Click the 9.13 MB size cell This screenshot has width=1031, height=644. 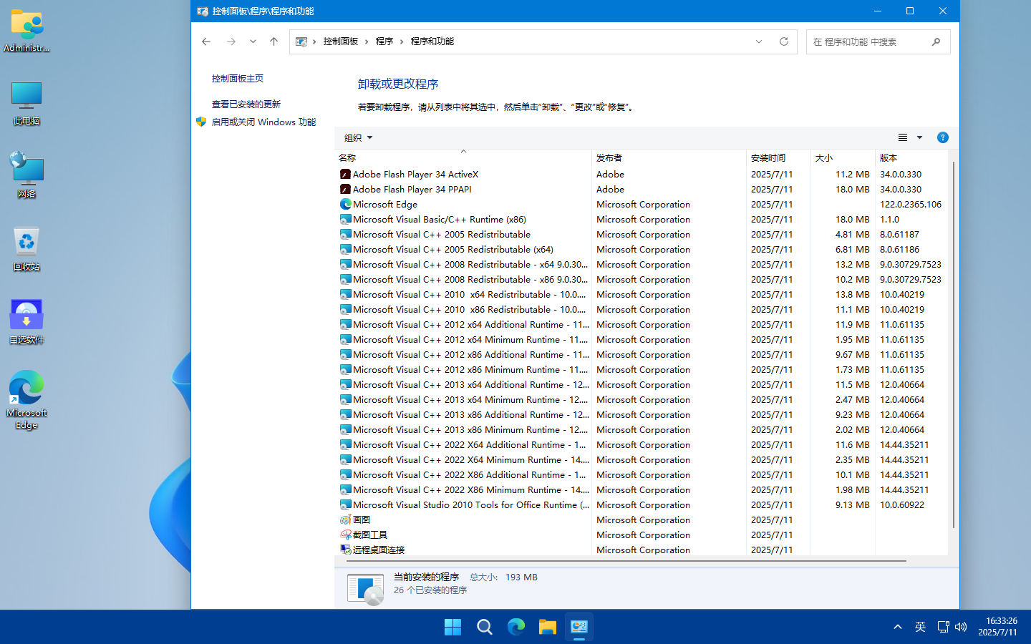pos(852,504)
